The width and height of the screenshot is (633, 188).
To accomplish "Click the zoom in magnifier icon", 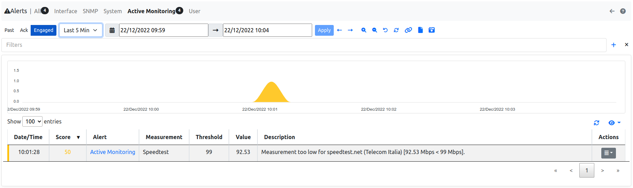I will pyautogui.click(x=364, y=30).
